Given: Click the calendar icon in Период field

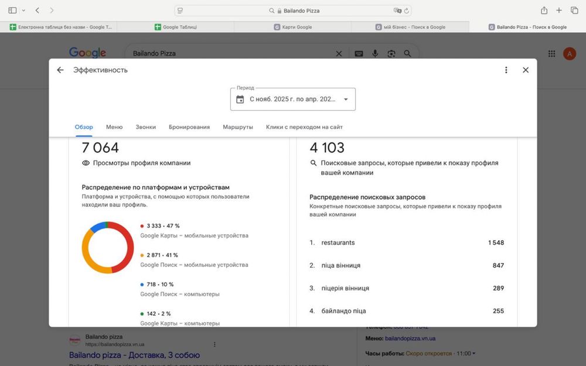Looking at the screenshot, I should [240, 100].
